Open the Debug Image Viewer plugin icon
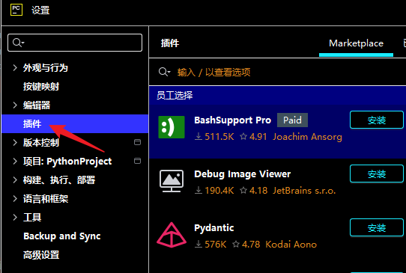 (x=172, y=181)
